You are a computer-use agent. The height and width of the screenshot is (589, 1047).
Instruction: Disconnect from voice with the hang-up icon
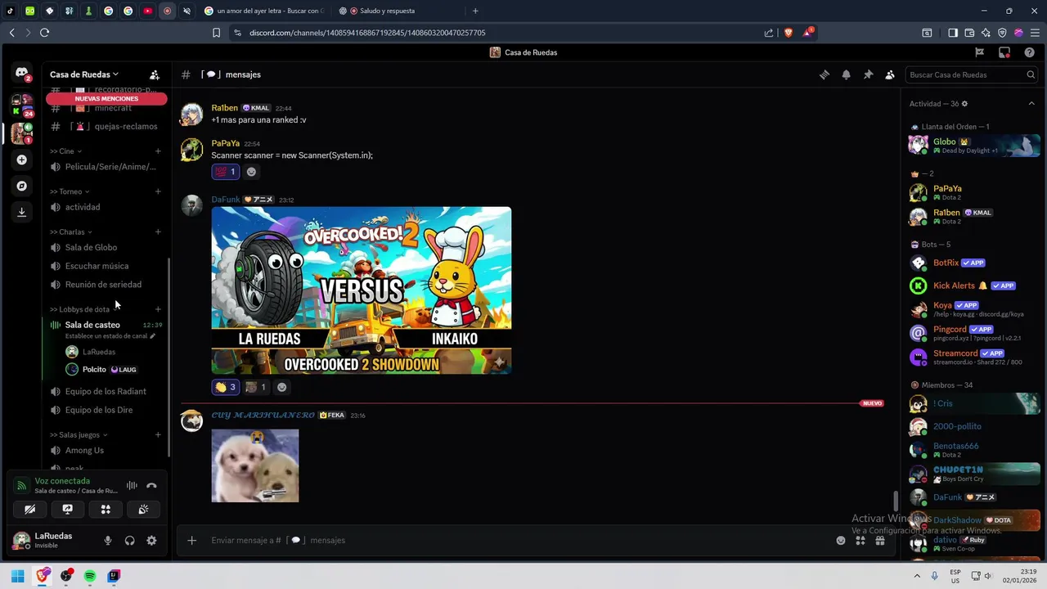point(151,485)
